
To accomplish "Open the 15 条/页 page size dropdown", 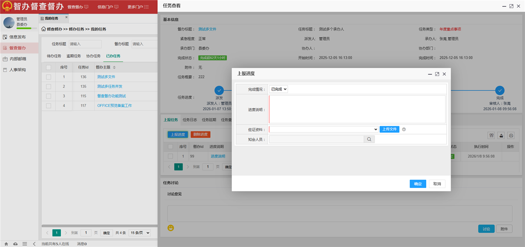I will tap(139, 233).
